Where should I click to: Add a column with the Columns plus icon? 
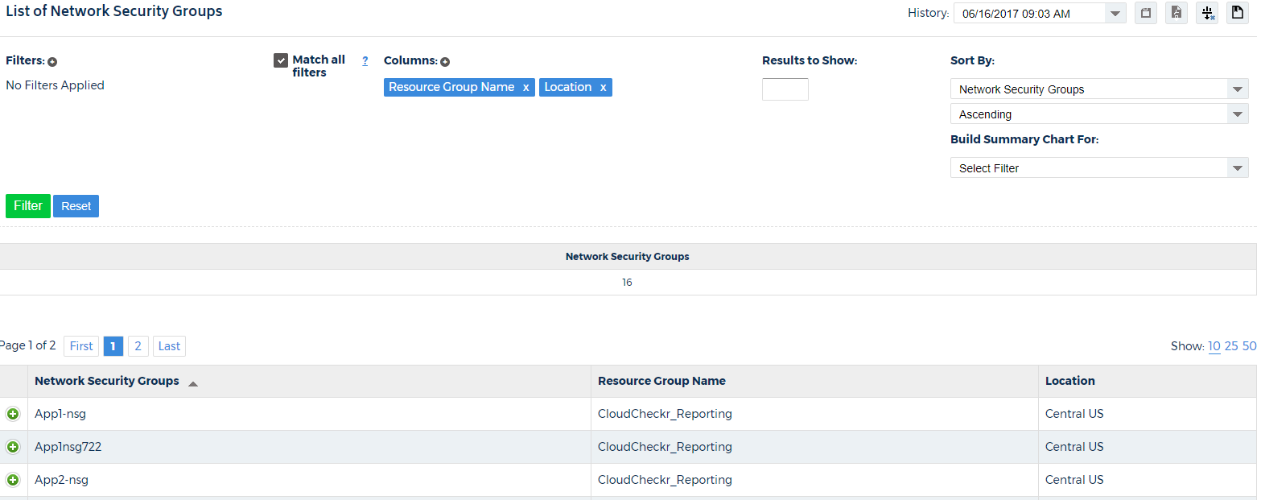(x=445, y=62)
